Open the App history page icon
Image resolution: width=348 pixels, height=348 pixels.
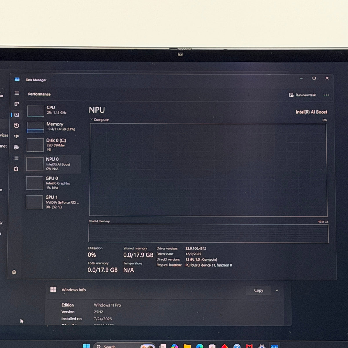click(x=17, y=126)
